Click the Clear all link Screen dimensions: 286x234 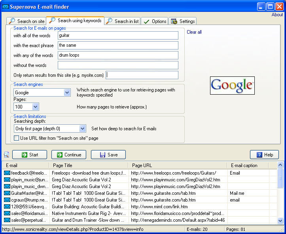(x=194, y=32)
